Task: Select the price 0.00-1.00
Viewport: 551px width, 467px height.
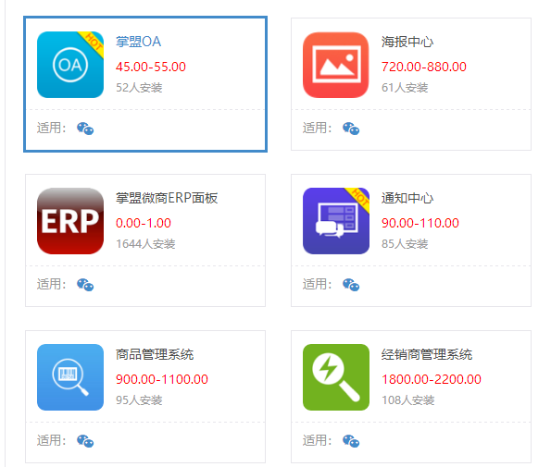Action: (x=144, y=223)
